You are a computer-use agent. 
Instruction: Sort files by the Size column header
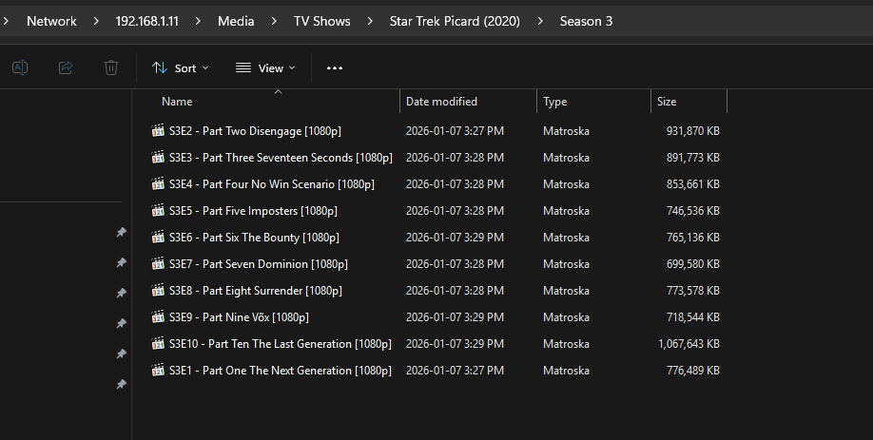pos(667,102)
